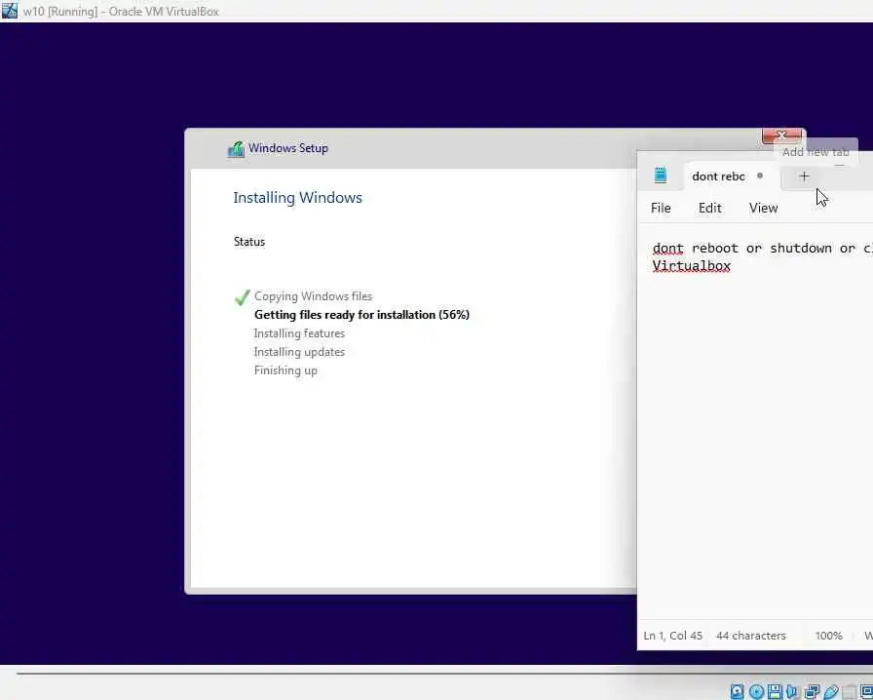Click the network adapters status icon
Image resolution: width=873 pixels, height=700 pixels.
coord(812,691)
